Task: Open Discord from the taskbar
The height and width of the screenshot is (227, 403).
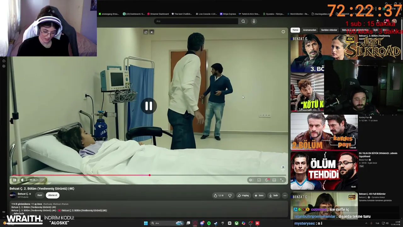Action: pos(202,223)
